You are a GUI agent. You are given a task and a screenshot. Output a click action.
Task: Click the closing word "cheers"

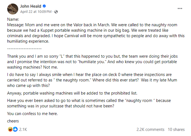coord(13,121)
